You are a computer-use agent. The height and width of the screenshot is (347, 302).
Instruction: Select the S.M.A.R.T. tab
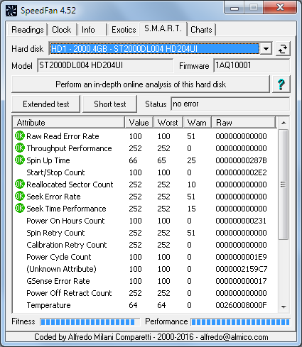[x=163, y=29]
